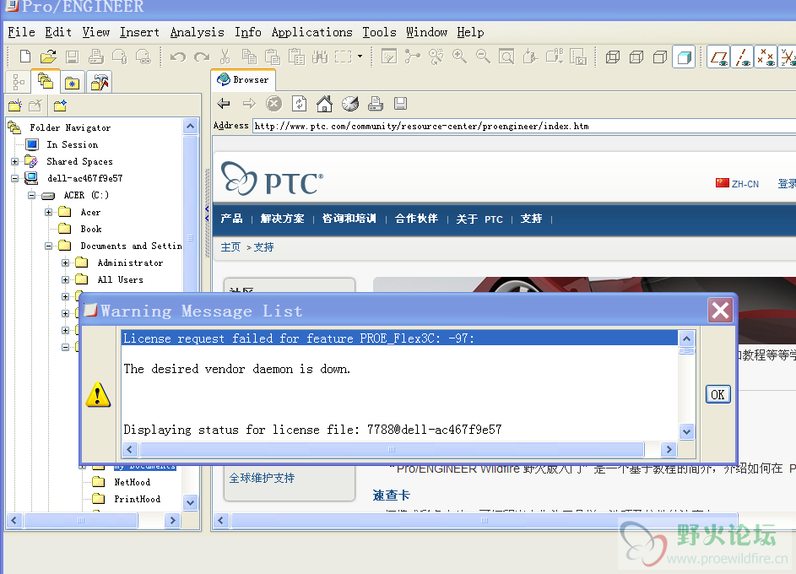796x574 pixels.
Task: Click the browser Address field
Action: (524, 127)
